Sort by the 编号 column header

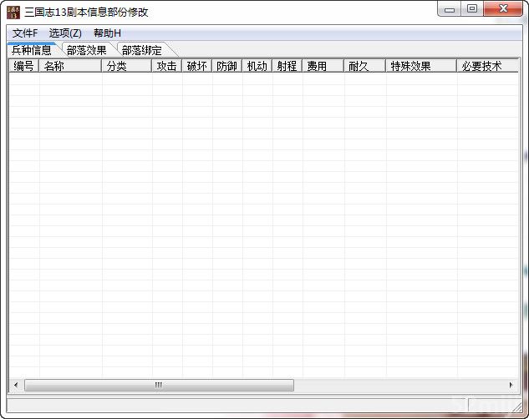tap(23, 66)
